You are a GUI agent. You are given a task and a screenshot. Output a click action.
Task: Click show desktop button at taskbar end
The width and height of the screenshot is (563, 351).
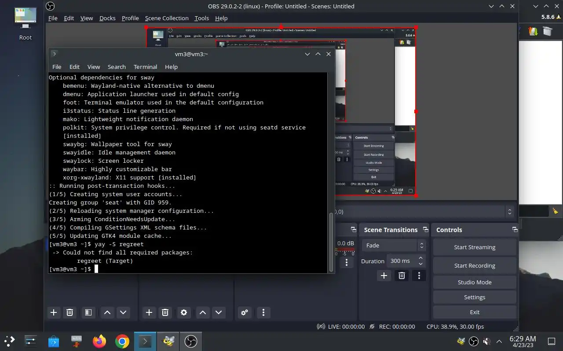coord(551,341)
